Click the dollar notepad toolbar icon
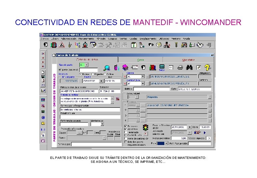This screenshot has width=257, height=178. (133, 45)
